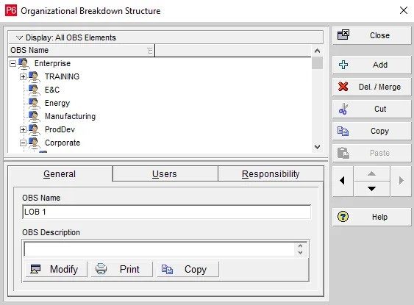414x305 pixels.
Task: Click the Energy row person icon
Action: coord(35,103)
